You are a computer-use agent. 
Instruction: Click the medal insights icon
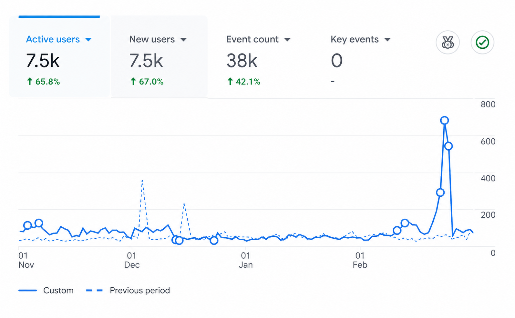[x=448, y=42]
